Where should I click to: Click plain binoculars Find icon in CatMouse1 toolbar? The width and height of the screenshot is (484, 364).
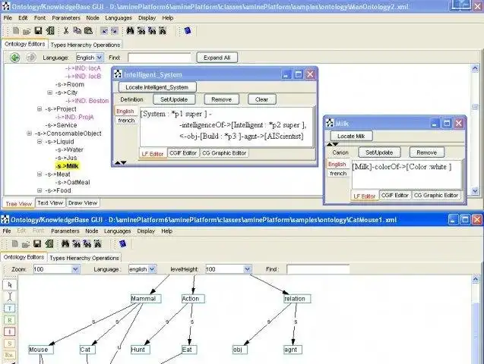point(65,244)
